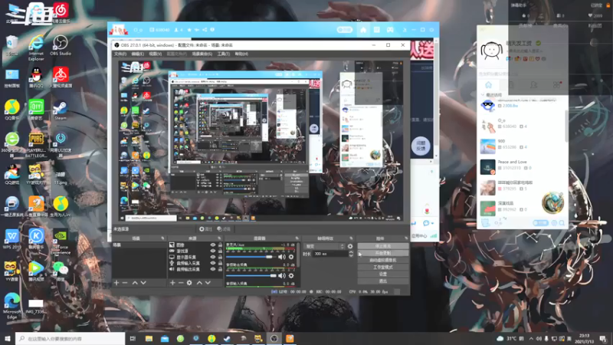
Task: Open scene transition properties gear
Action: tap(350, 246)
